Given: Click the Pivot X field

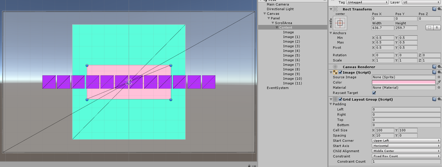Looking at the screenshot, I should tap(385, 48).
